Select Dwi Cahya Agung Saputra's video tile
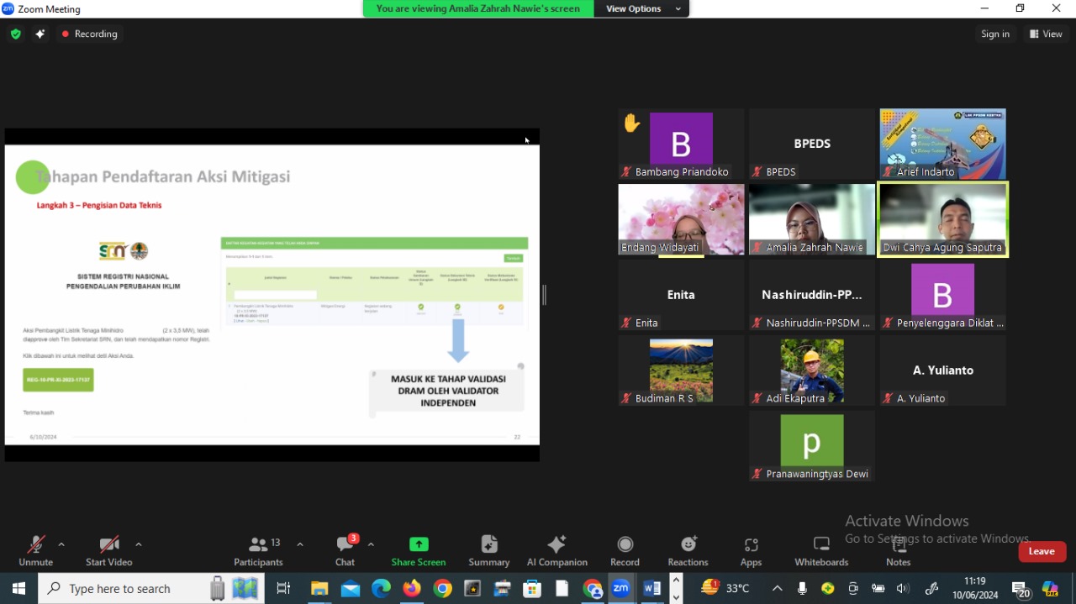Screen dimensions: 1076x604 pyautogui.click(x=943, y=219)
